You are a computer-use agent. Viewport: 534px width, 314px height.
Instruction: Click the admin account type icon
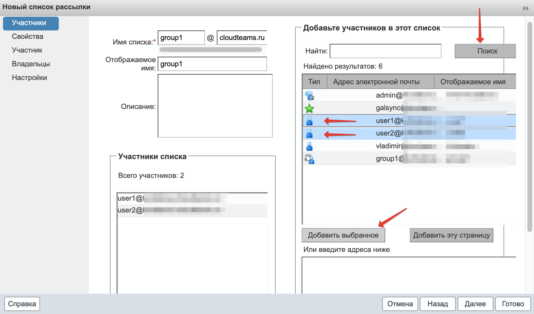coord(309,96)
